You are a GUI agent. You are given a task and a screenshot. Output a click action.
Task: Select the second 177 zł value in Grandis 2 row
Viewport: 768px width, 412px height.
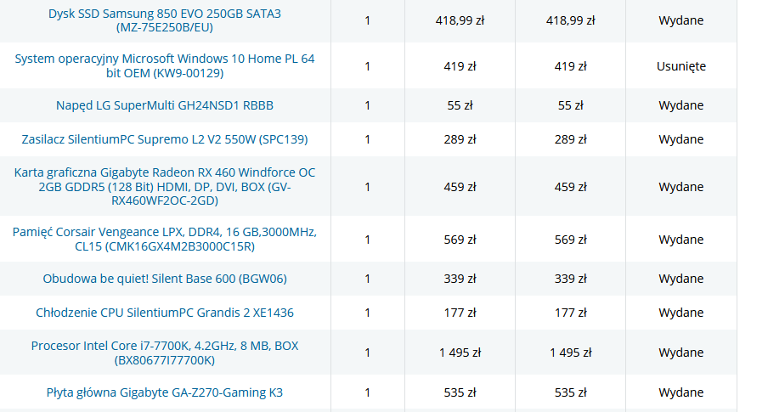coord(571,313)
